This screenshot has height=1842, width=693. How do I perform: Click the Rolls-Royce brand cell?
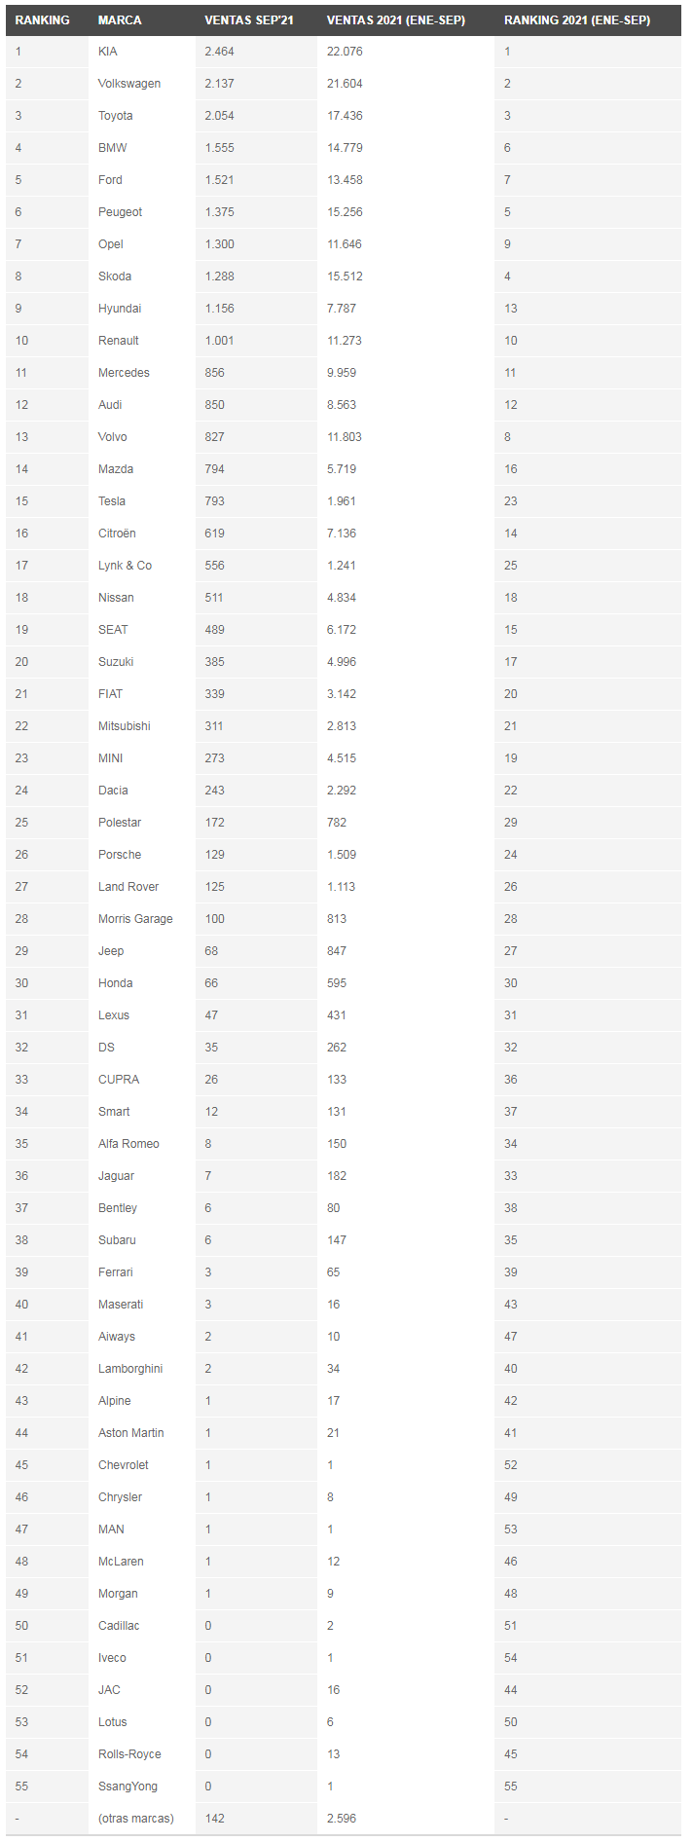129,1754
